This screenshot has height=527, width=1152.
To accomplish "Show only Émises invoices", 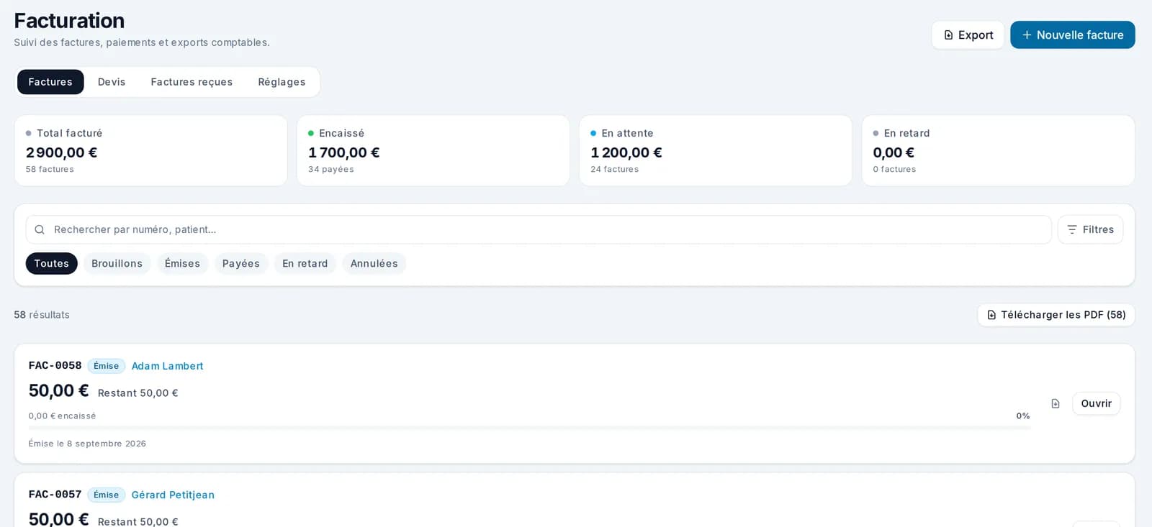I will 182,263.
